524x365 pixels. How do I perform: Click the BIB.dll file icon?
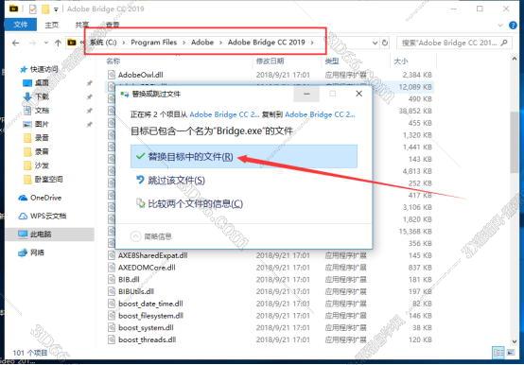coord(112,280)
